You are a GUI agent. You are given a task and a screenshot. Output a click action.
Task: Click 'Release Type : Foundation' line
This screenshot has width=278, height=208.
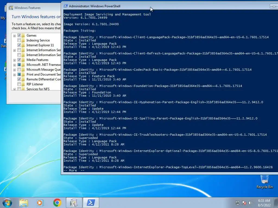coord(87,92)
